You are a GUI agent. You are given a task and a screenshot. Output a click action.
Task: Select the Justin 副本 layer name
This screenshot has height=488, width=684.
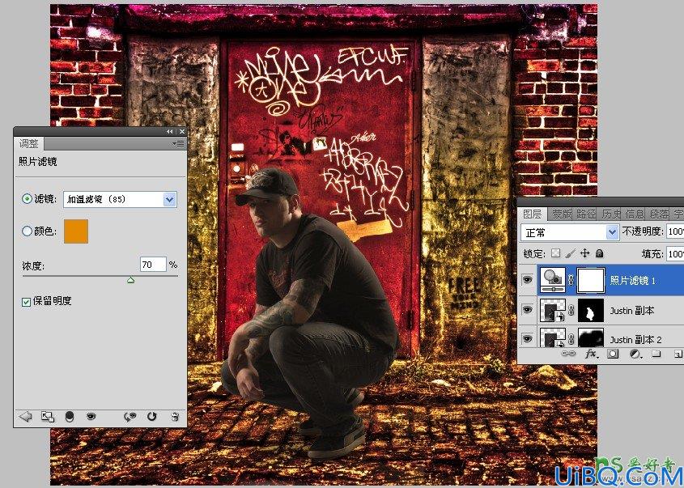point(631,311)
